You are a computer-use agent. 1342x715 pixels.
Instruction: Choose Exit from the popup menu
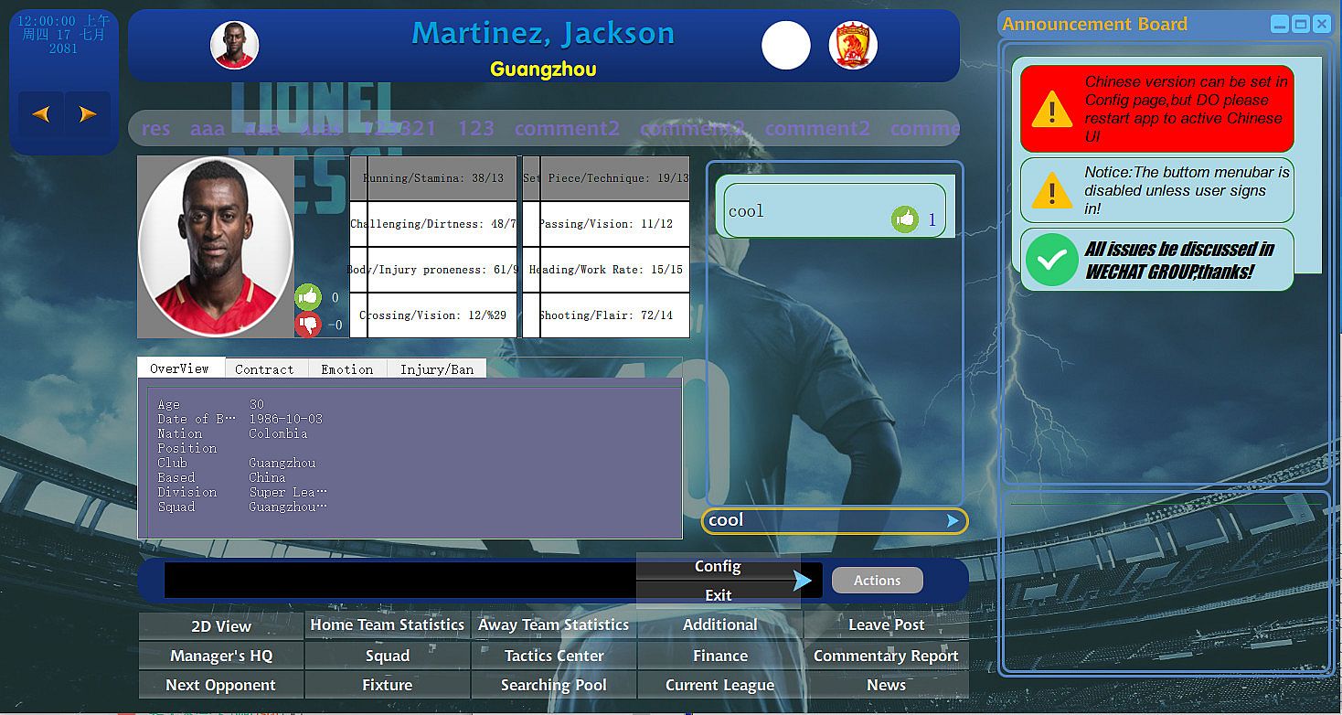718,595
